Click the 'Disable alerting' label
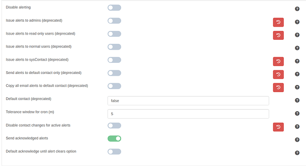 coord(18,7)
